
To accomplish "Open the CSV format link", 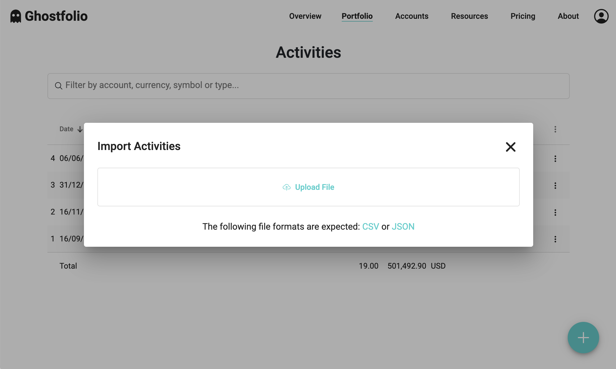I will coord(371,226).
